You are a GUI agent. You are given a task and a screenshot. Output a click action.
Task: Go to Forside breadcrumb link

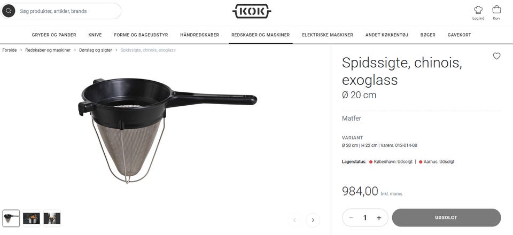click(10, 50)
